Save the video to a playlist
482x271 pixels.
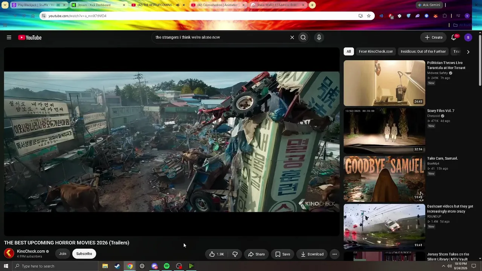tap(282, 254)
